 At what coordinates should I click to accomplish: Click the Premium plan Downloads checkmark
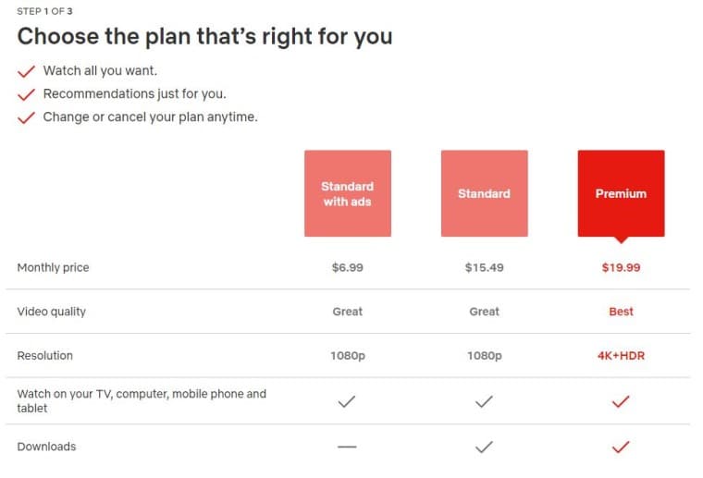(621, 447)
